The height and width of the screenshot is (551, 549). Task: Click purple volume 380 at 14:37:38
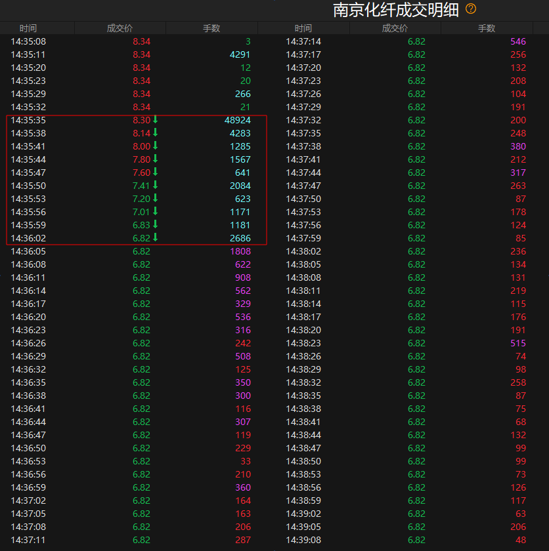tap(518, 146)
